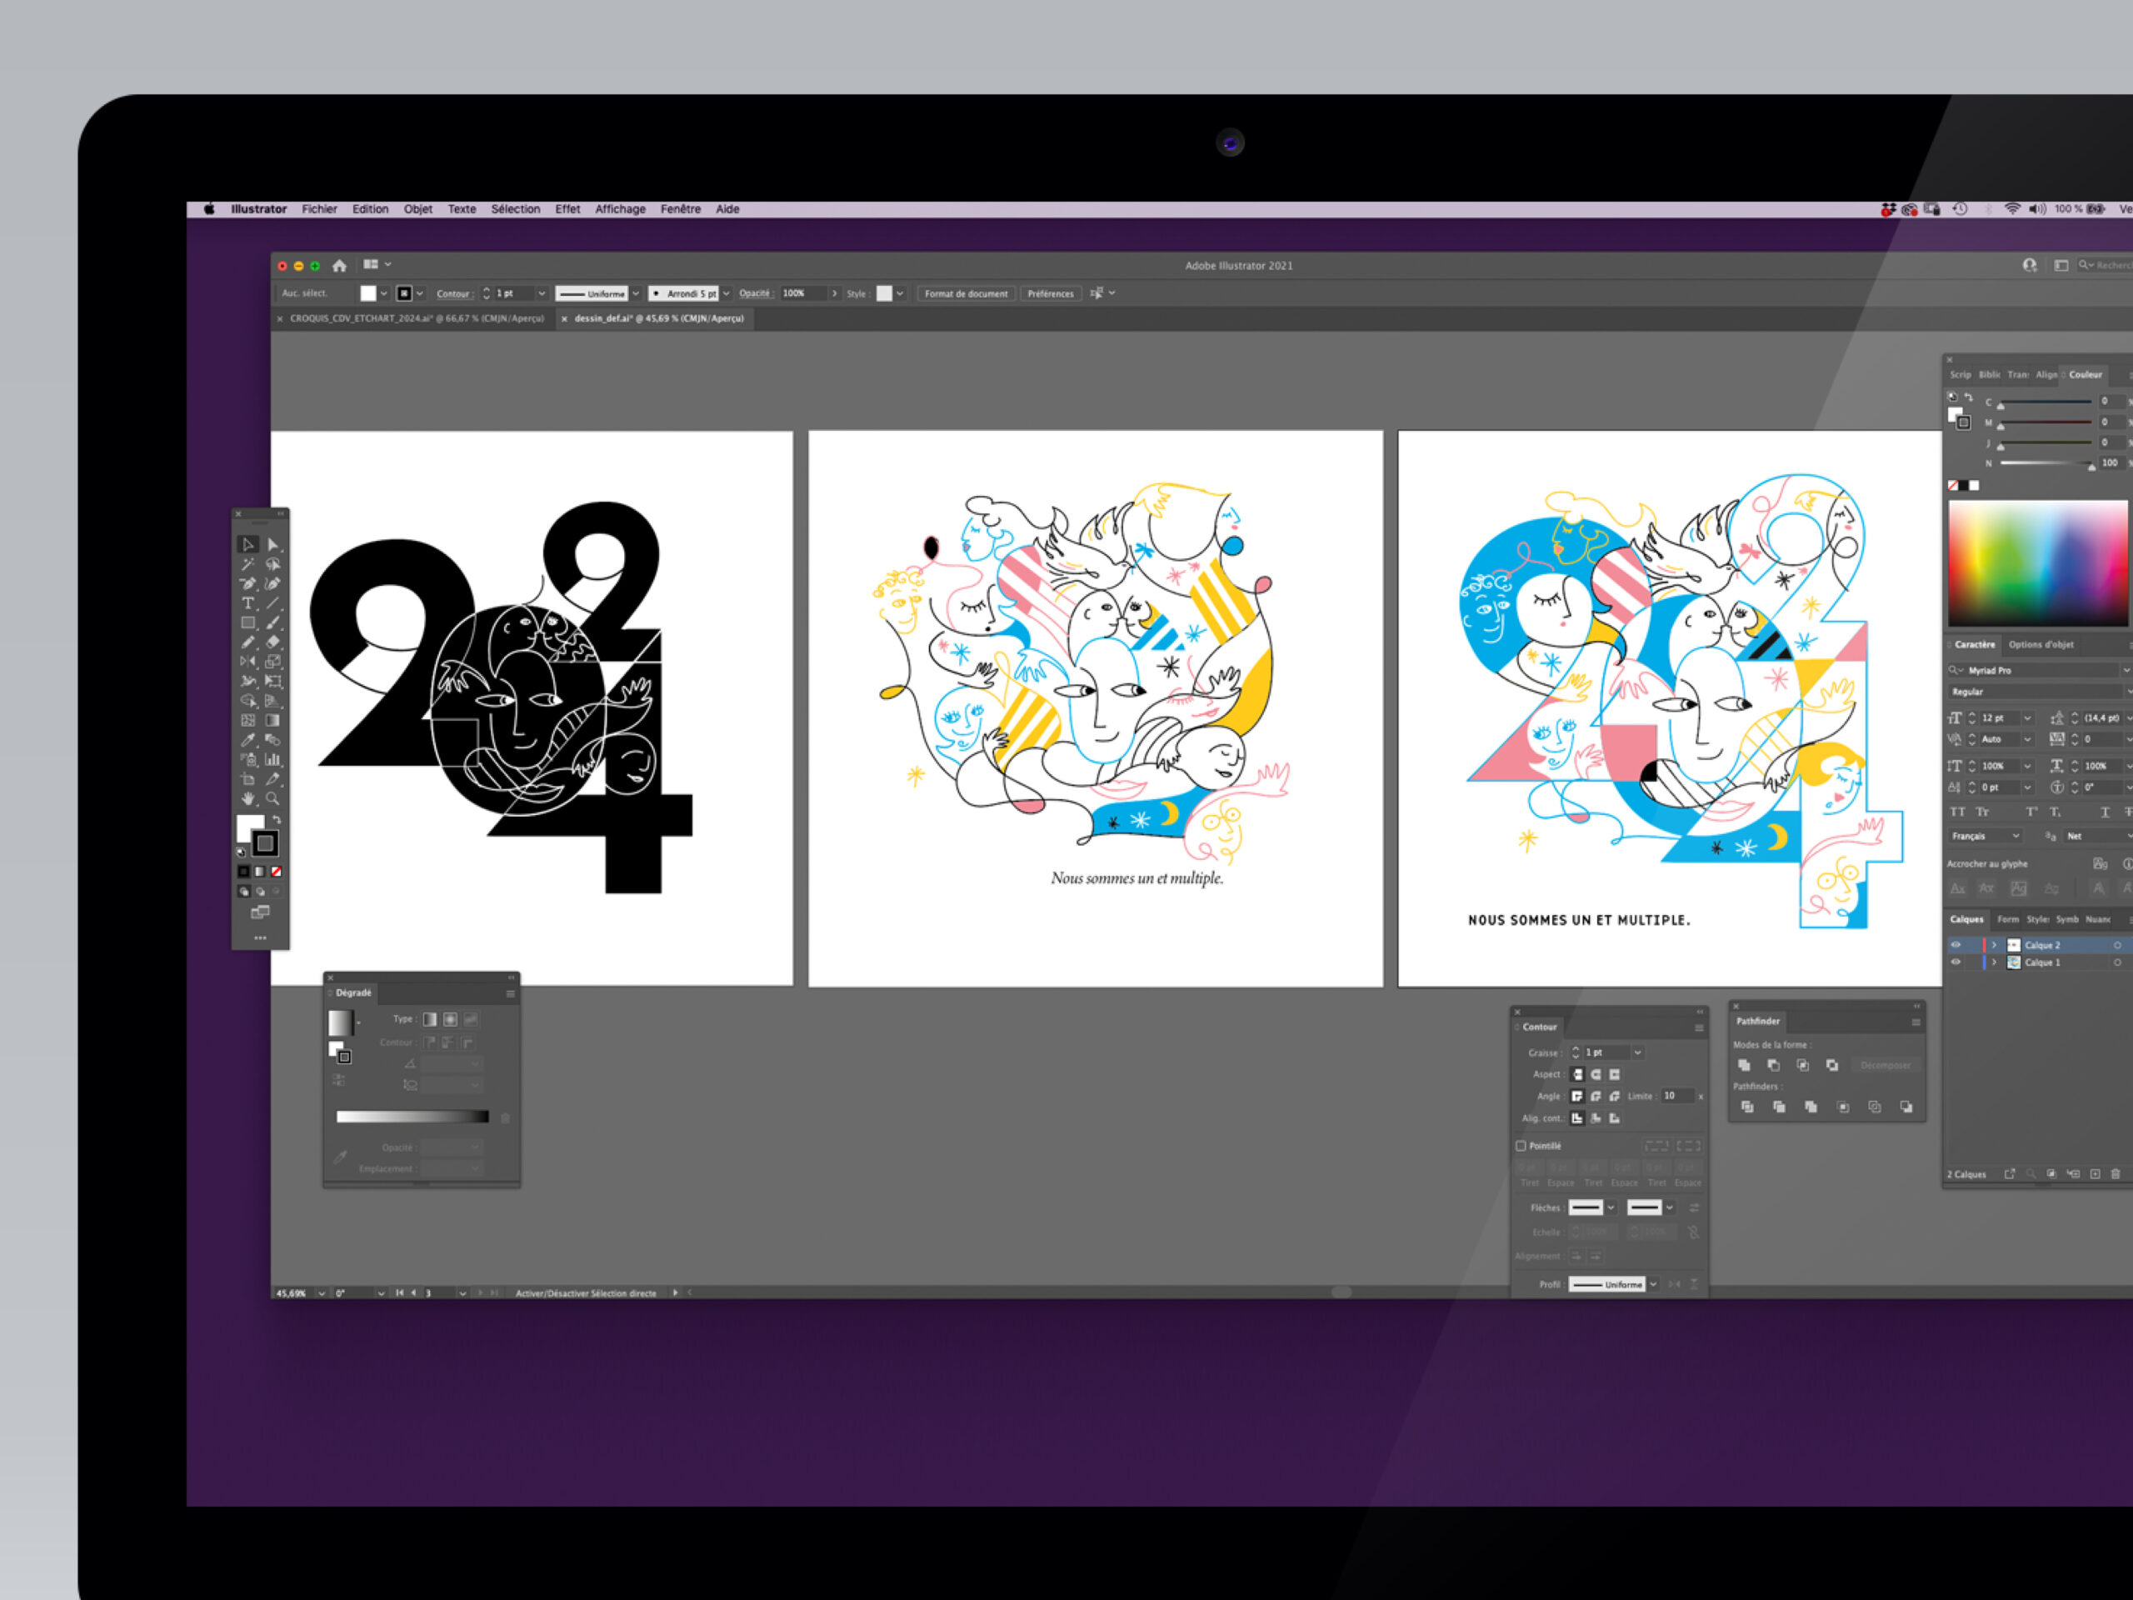The image size is (2133, 1600).
Task: Select the Lasso tool
Action: click(x=273, y=564)
